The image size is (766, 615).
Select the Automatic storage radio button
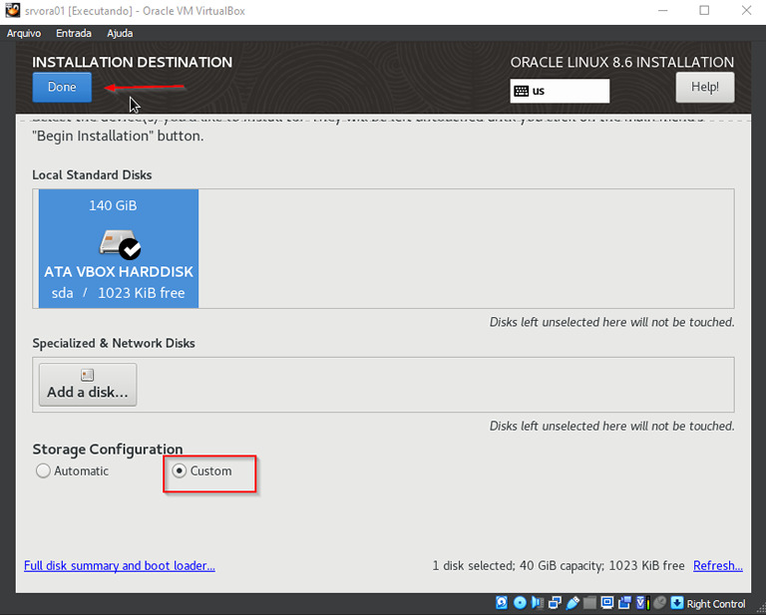[x=43, y=471]
